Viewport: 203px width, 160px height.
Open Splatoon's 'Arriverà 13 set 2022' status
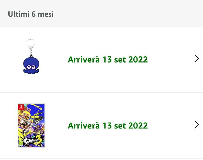[108, 125]
